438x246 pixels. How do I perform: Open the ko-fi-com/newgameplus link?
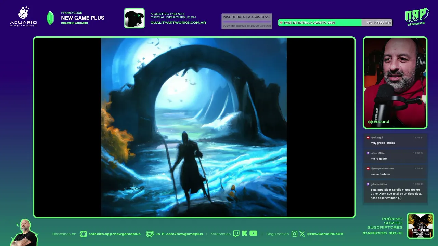179,234
